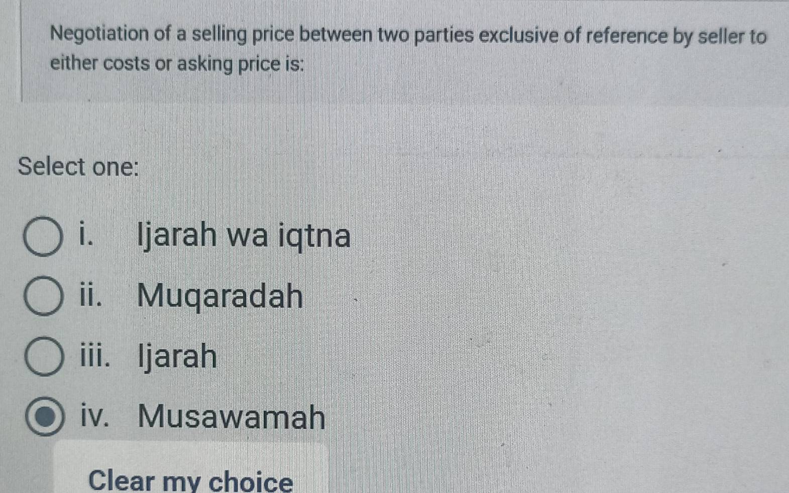The height and width of the screenshot is (493, 789).
Task: Click the 'Clear my choice' link
Action: point(190,480)
